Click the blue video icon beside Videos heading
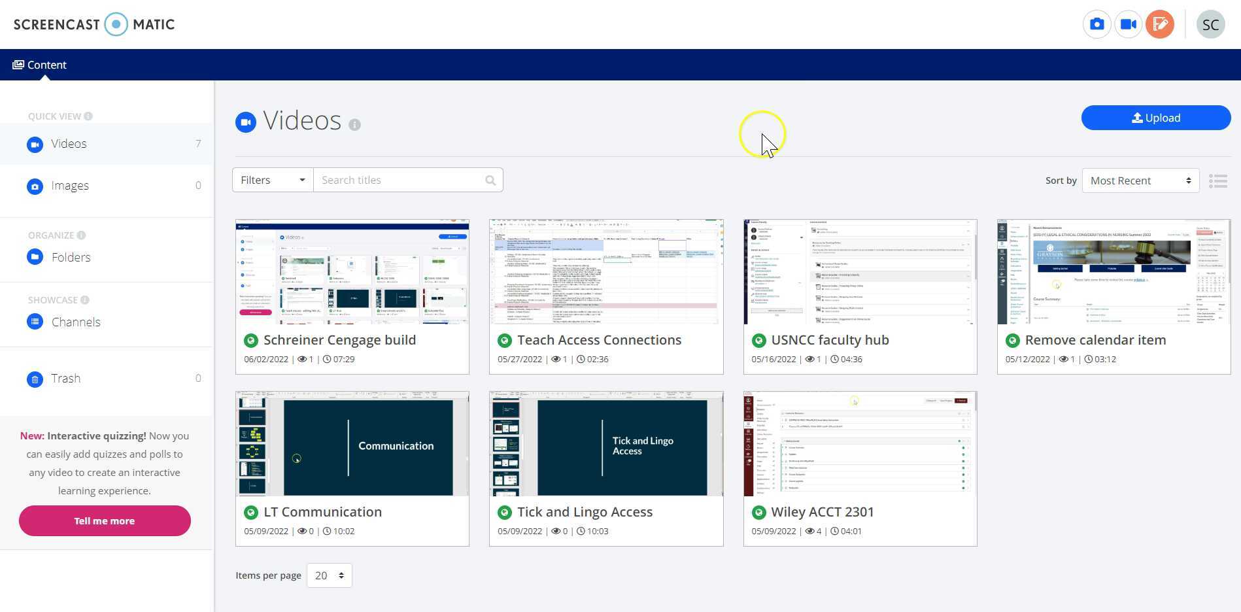The height and width of the screenshot is (612, 1241). tap(246, 122)
